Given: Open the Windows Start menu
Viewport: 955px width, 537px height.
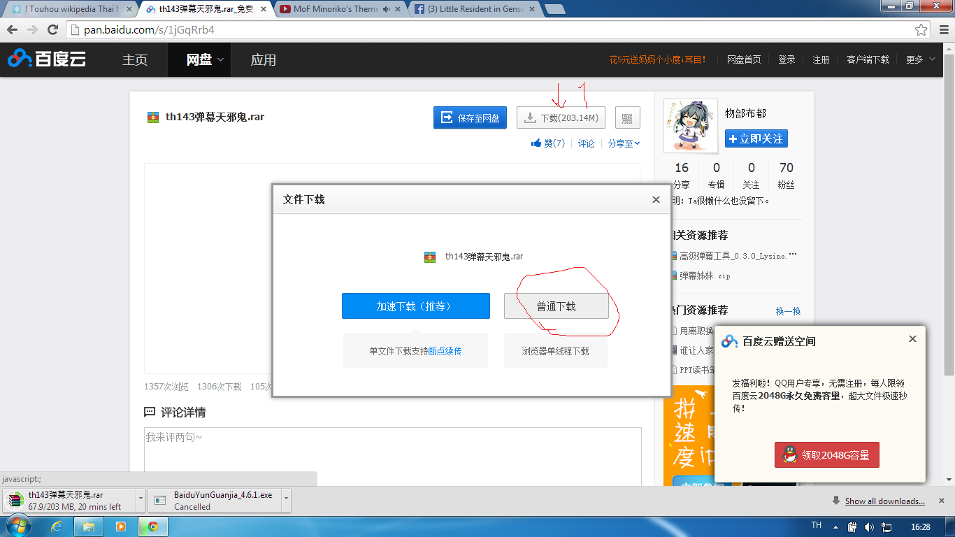Looking at the screenshot, I should click(x=17, y=526).
